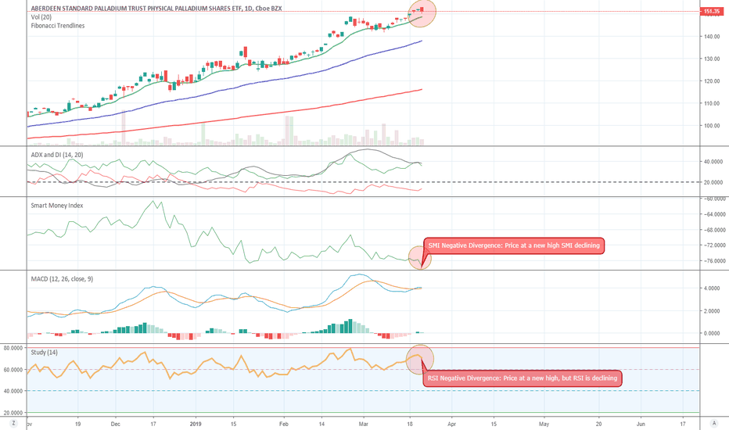Click the 40.0000 RSI axis label
The height and width of the screenshot is (430, 729).
[x=13, y=391]
